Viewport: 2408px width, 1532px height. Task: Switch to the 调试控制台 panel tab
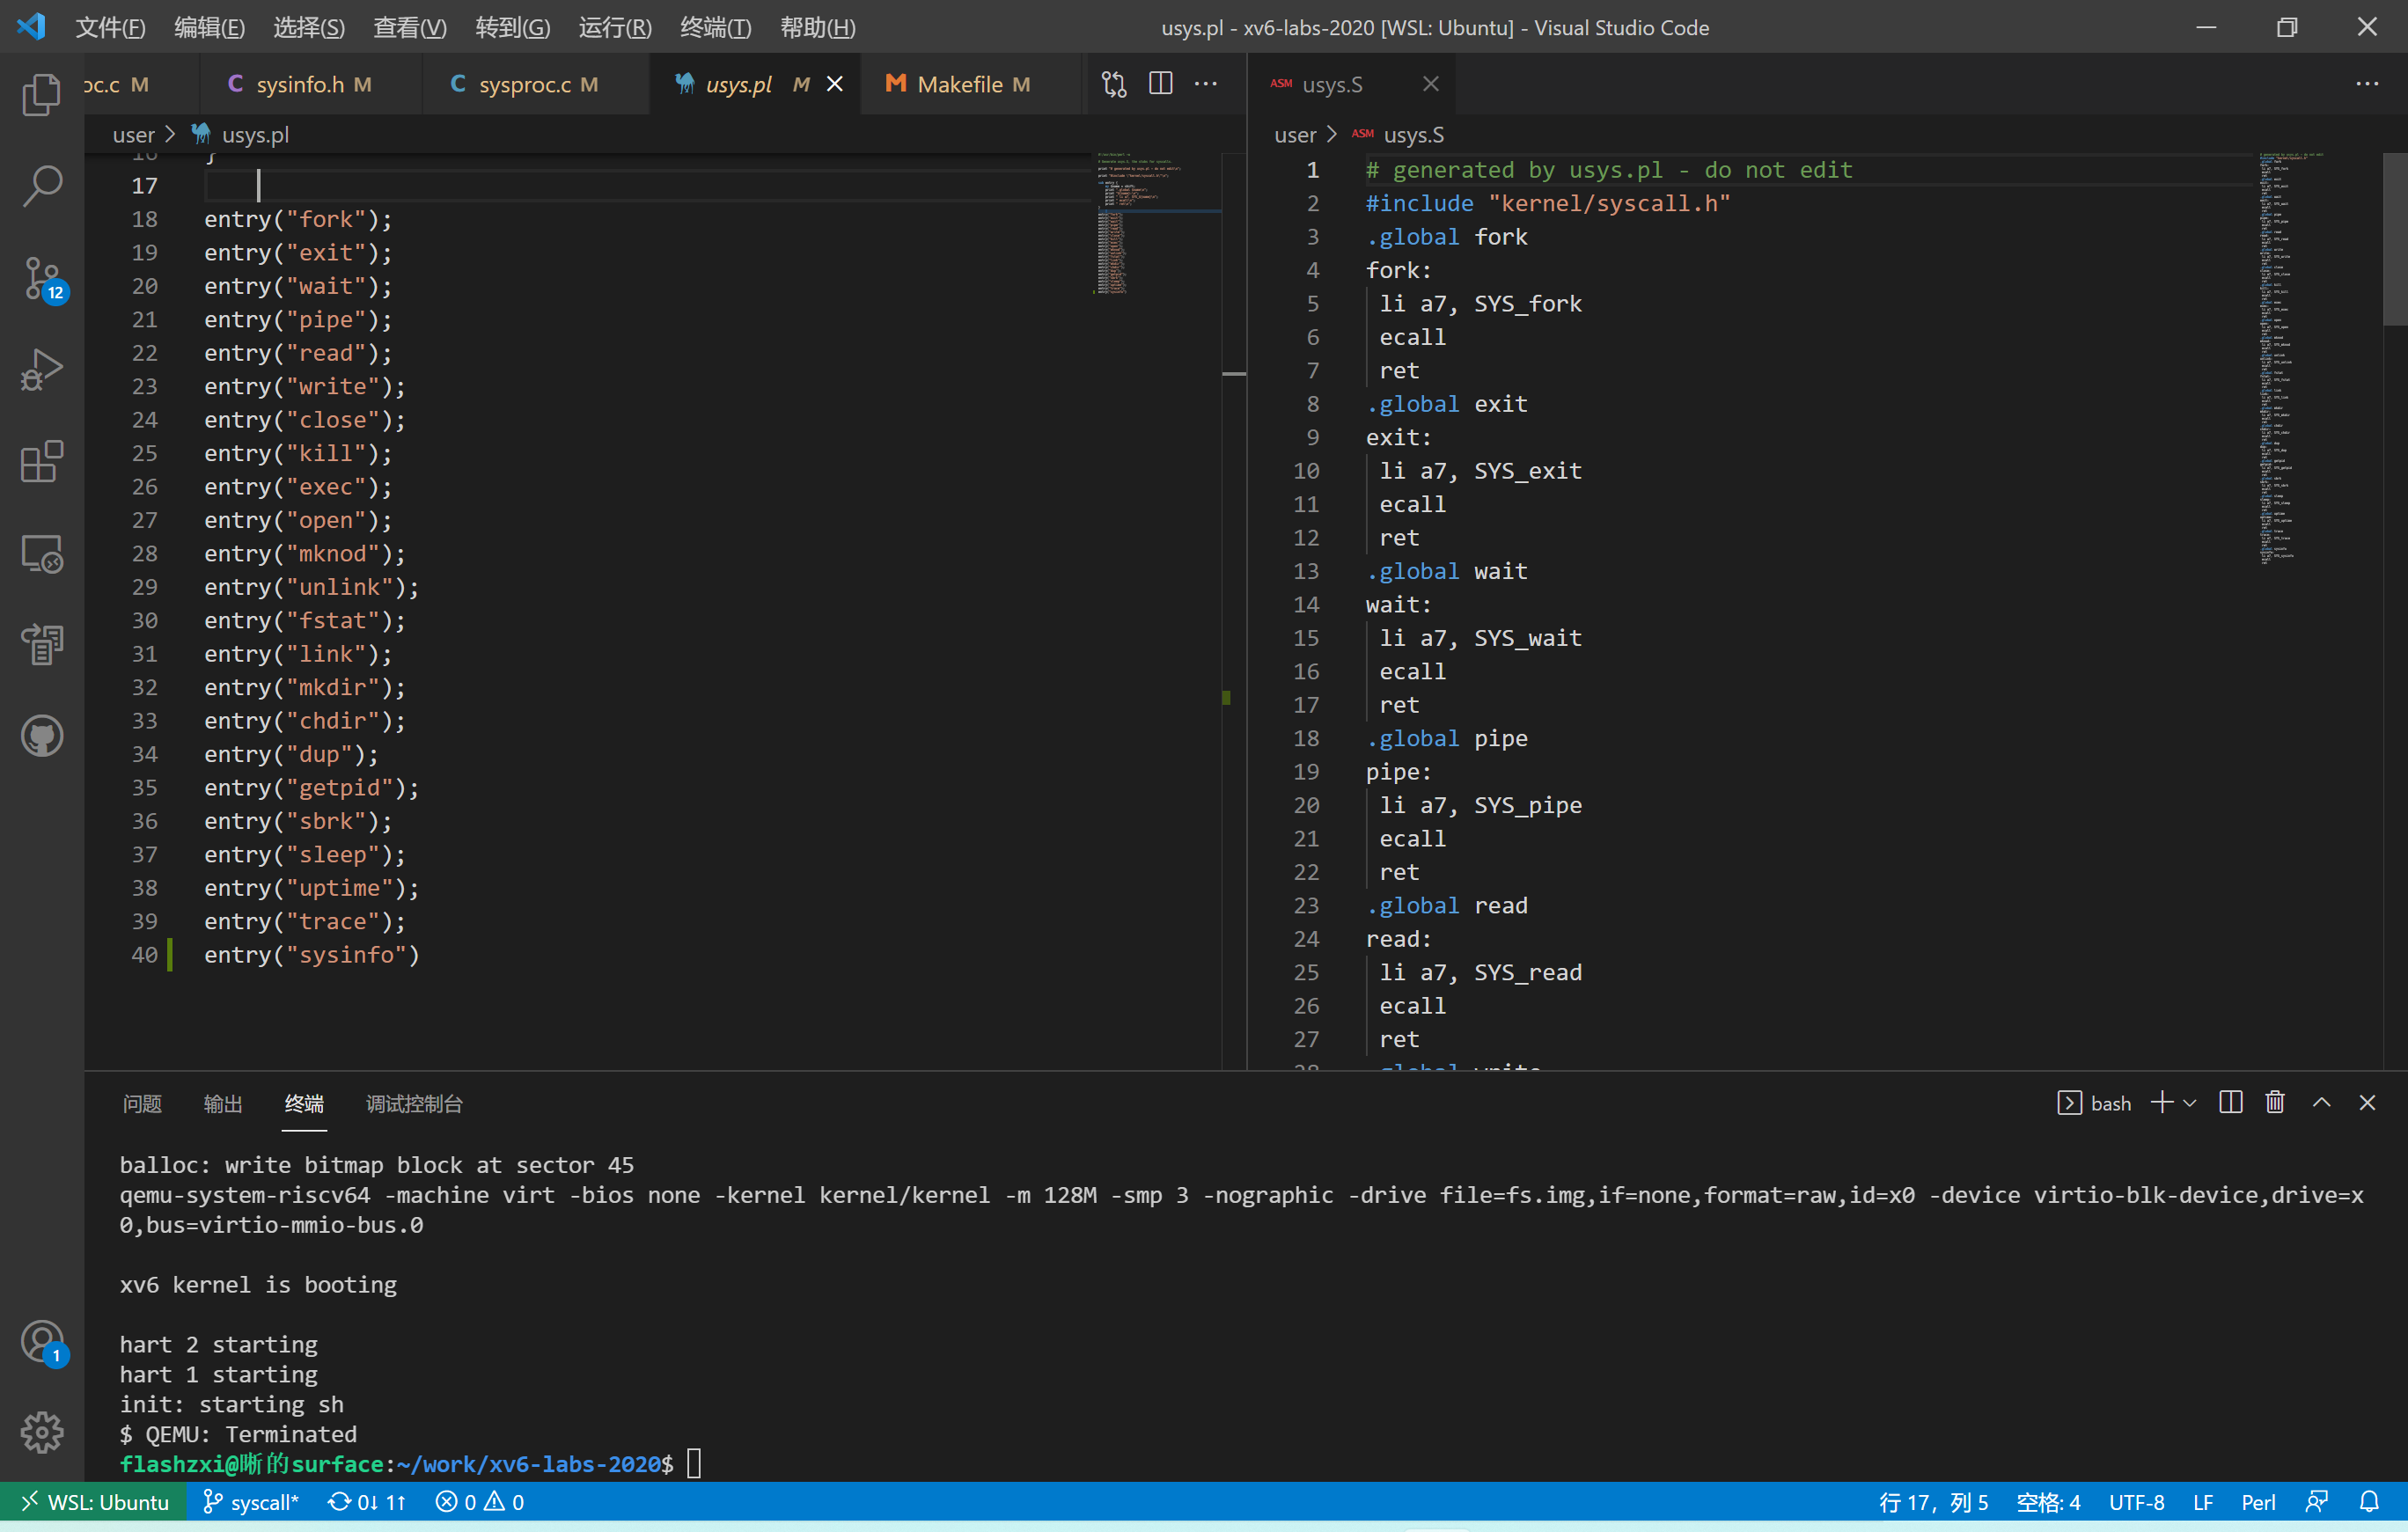click(414, 1103)
